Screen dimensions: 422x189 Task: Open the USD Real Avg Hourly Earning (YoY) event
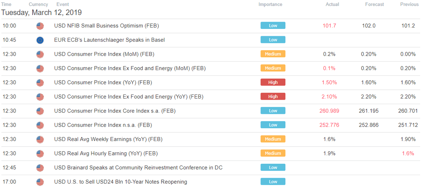click(106, 153)
